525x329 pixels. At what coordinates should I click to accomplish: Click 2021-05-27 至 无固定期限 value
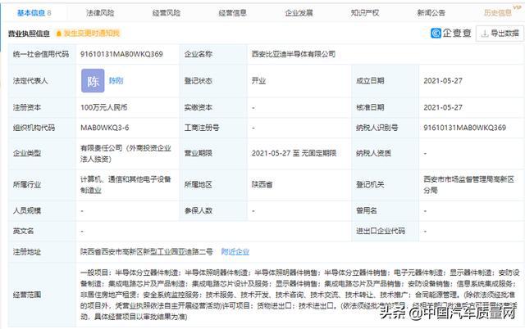294,153
